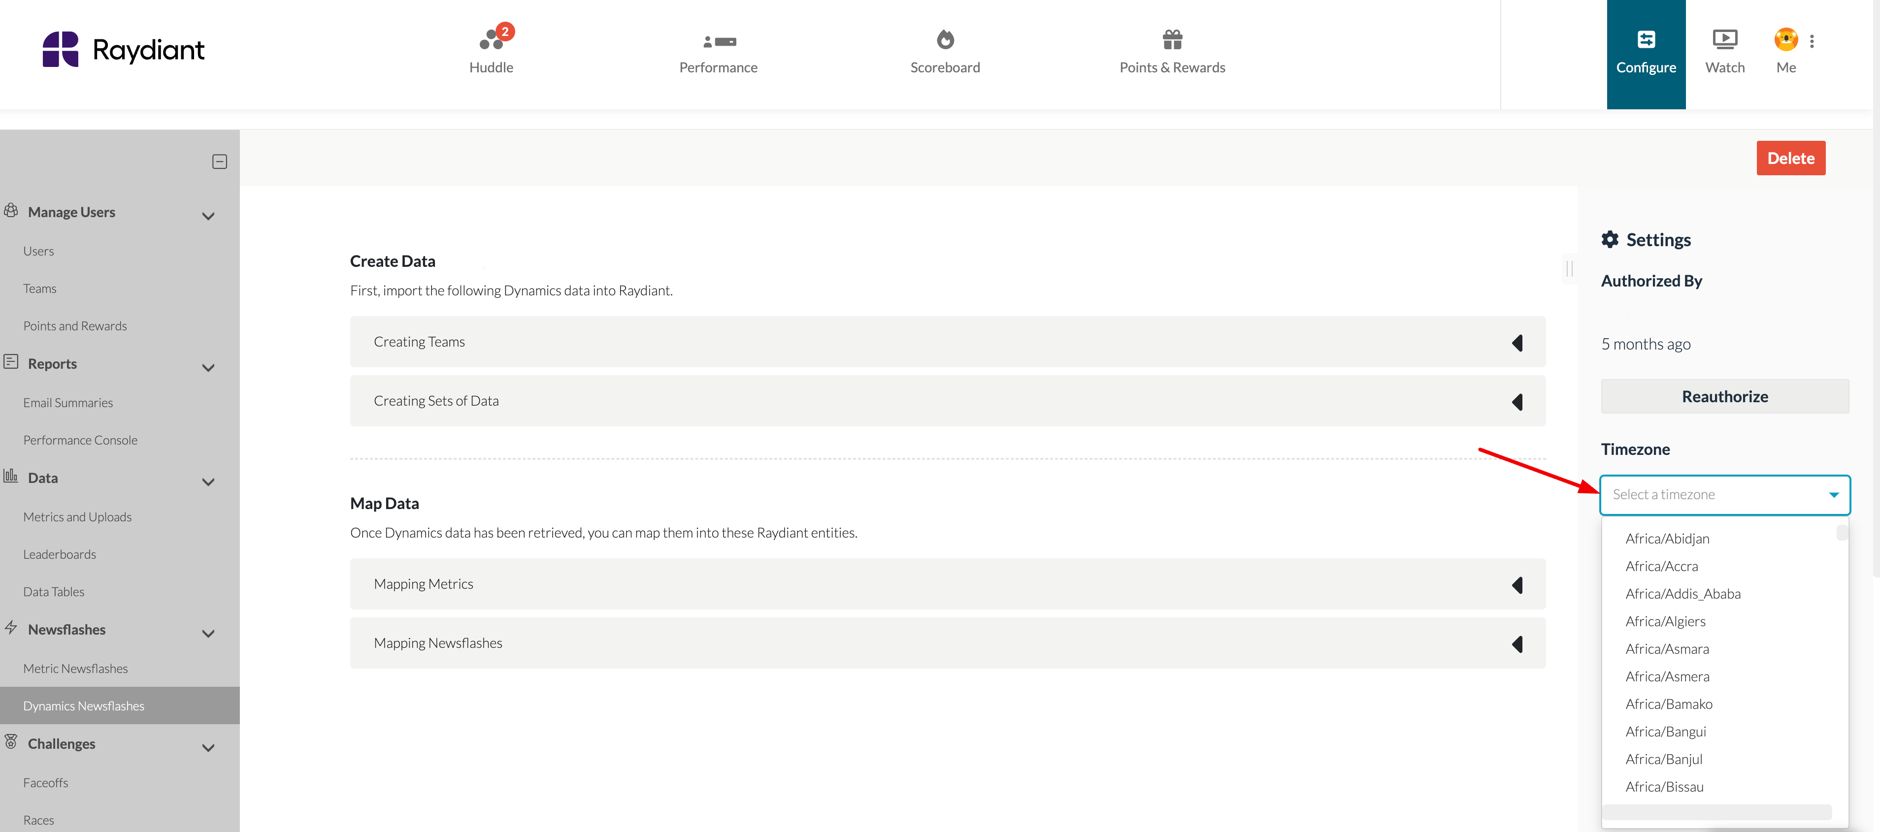Collapse the Newsflashes section chevron
This screenshot has height=832, width=1880.
(209, 634)
